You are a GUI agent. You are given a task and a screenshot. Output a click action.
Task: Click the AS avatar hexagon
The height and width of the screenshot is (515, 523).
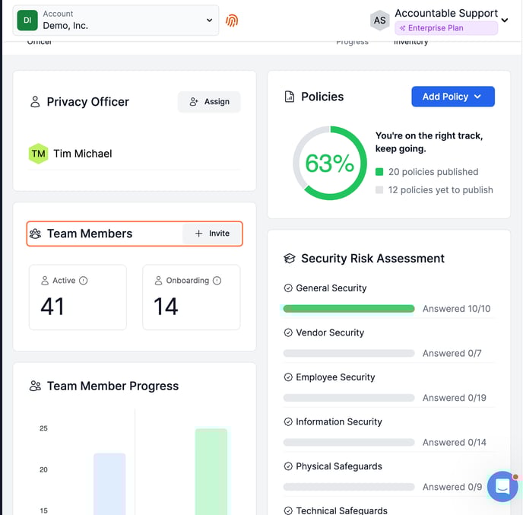(379, 21)
